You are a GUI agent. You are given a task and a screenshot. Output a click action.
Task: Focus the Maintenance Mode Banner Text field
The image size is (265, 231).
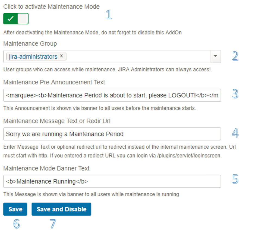tap(112, 181)
